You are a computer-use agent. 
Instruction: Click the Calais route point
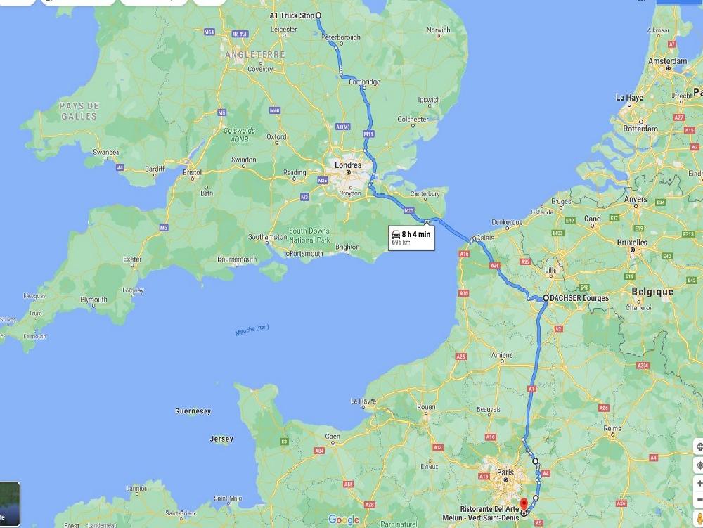point(473,239)
